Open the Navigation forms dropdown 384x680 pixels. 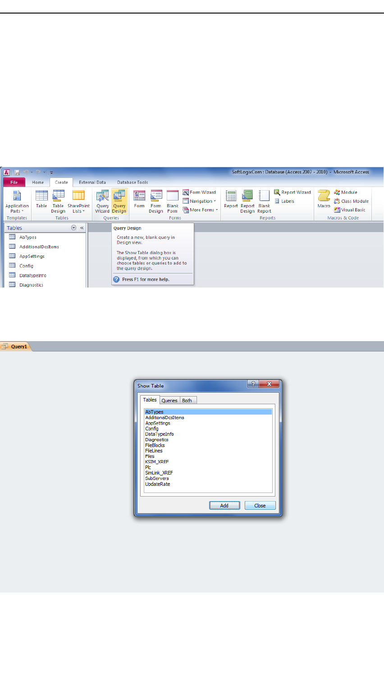[x=199, y=201]
